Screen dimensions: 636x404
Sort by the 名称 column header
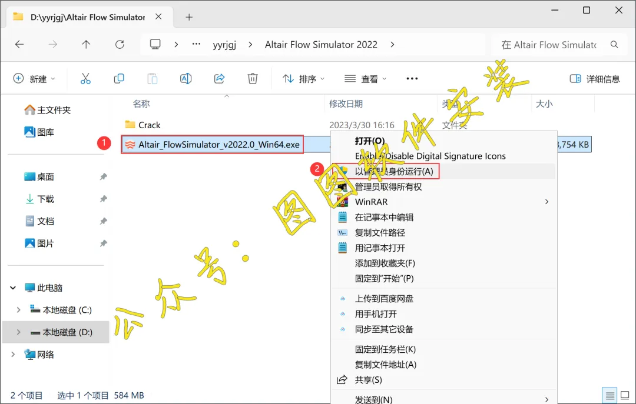(141, 103)
